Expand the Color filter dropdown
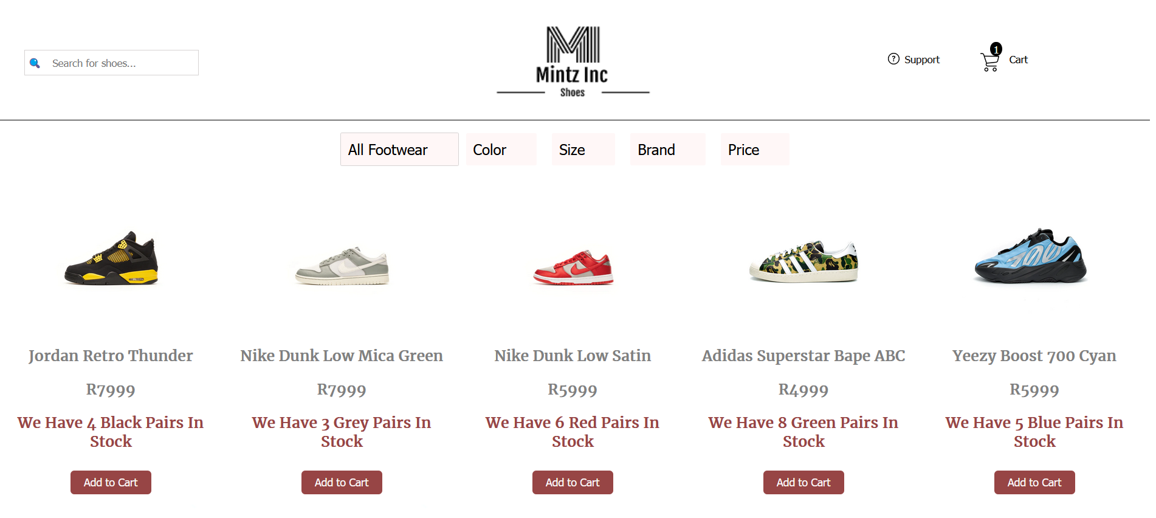This screenshot has width=1156, height=518. (501, 150)
